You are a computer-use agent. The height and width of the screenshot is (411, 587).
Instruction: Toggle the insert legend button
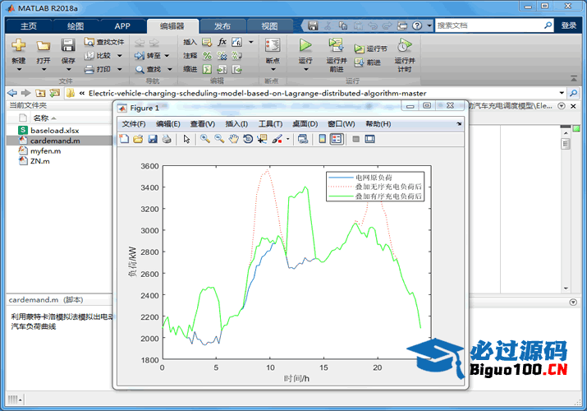point(337,139)
